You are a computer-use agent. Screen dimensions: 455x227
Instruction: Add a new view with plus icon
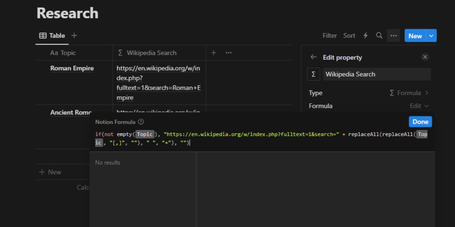[x=74, y=36]
